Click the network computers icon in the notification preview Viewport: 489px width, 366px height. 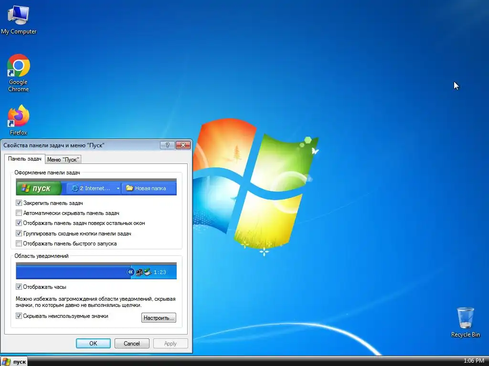pos(139,272)
